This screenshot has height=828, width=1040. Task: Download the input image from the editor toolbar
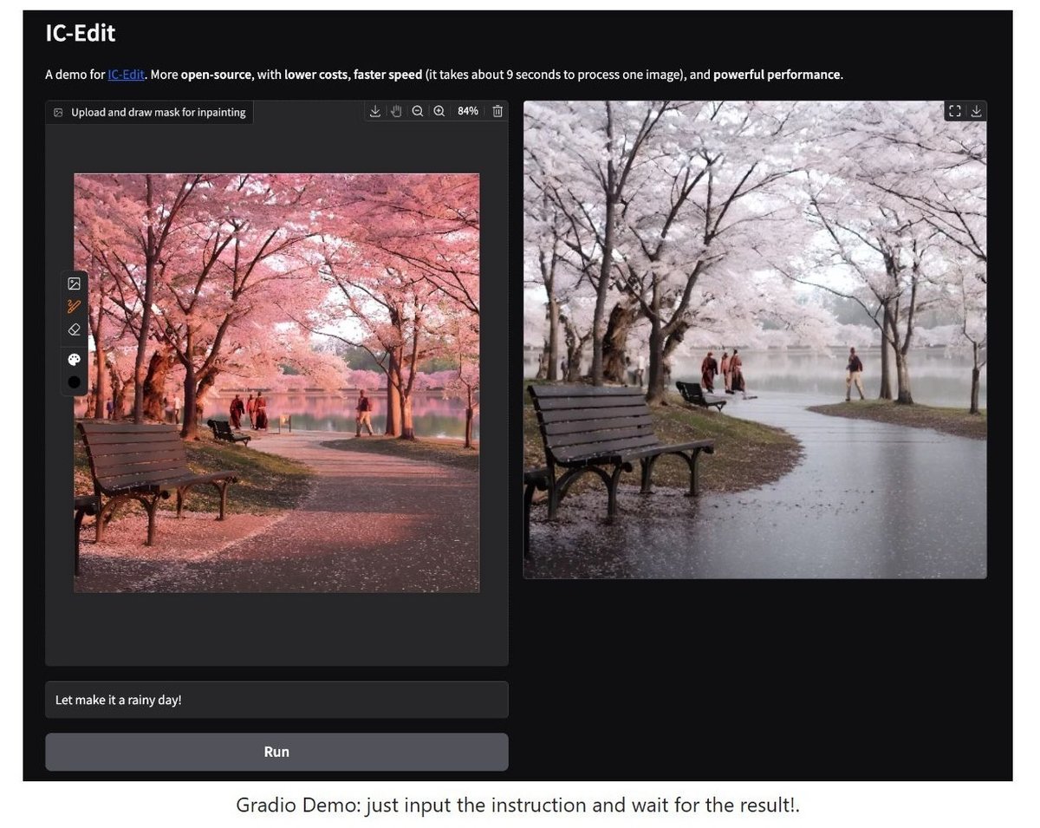[374, 111]
